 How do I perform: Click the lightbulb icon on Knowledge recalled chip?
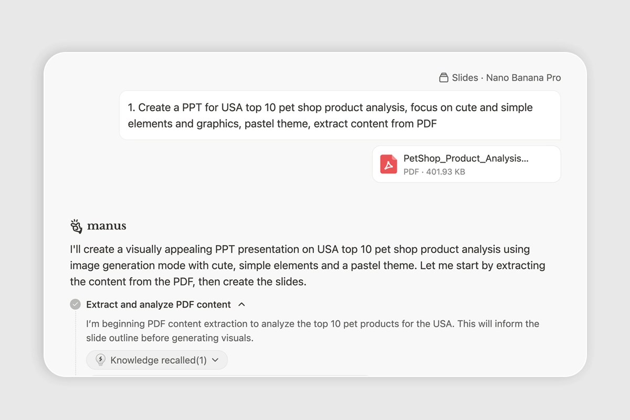pos(100,360)
